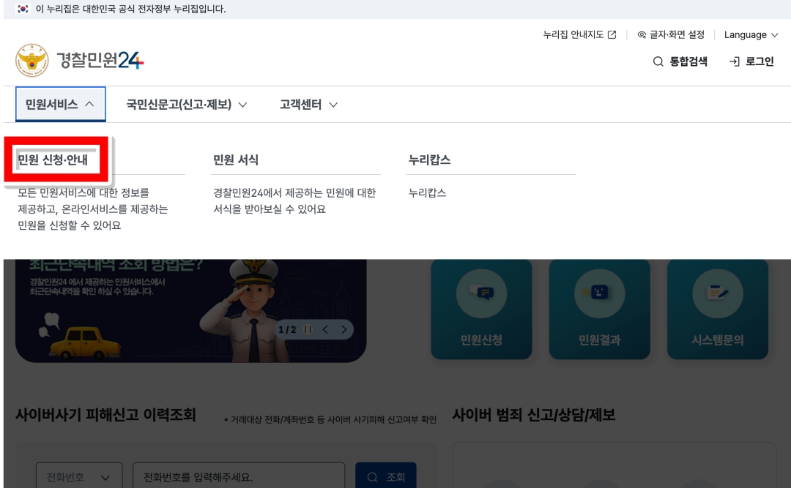Click the 경찰민원24 logo text
Image resolution: width=791 pixels, height=488 pixels.
(x=100, y=61)
